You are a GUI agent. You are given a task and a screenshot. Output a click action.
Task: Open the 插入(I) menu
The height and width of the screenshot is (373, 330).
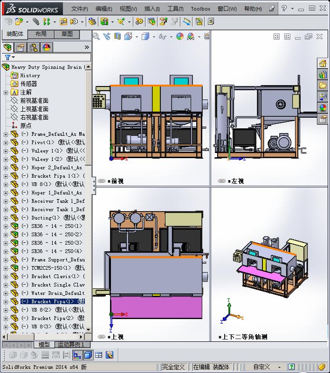point(152,9)
